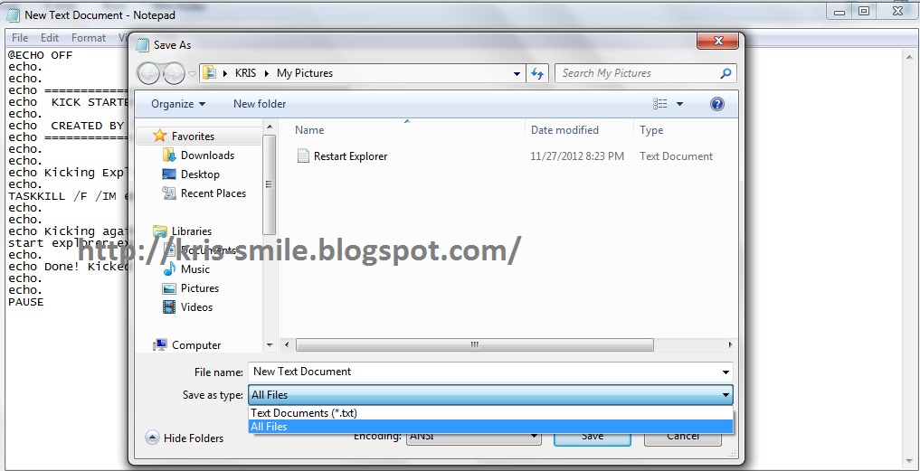
Task: Expand the File name dropdown arrow
Action: (726, 372)
